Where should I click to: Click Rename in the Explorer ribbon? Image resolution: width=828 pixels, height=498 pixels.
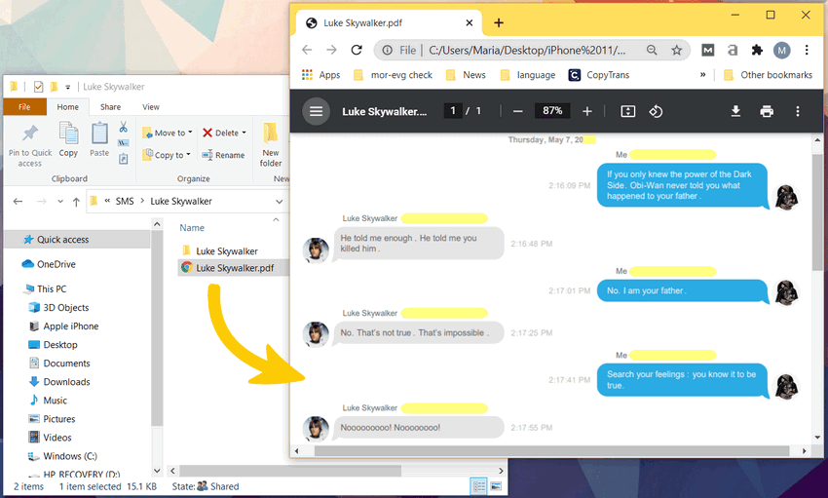click(223, 155)
